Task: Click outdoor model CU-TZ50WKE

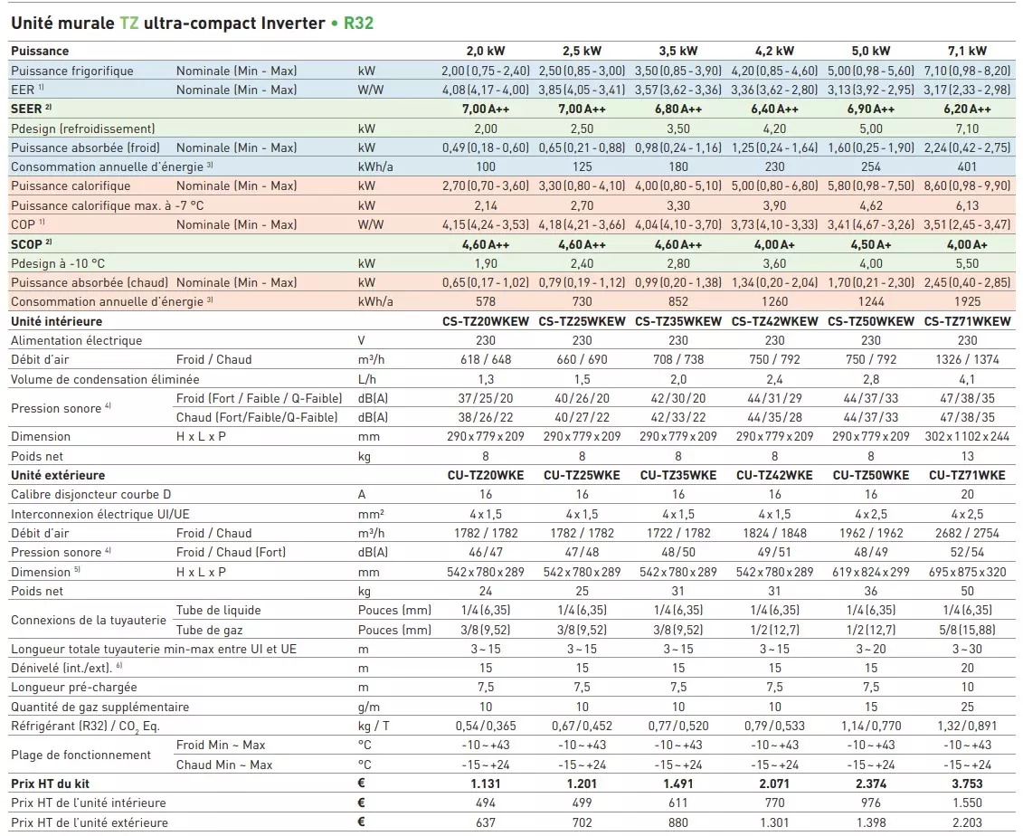Action: pos(871,475)
